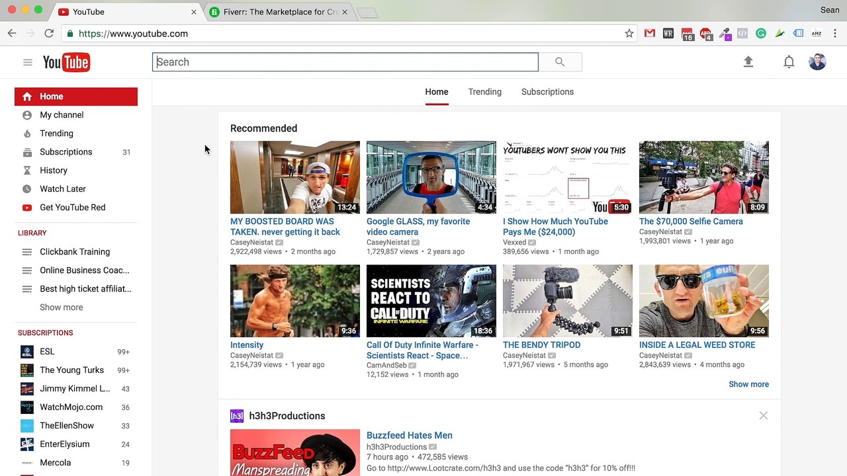Viewport: 847px width, 476px height.
Task: Open THE BENDY TRIPOD thumbnail
Action: pyautogui.click(x=568, y=301)
